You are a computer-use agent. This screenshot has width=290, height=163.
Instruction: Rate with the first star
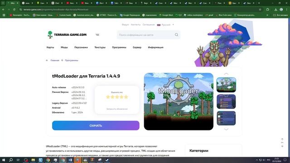[x=108, y=97]
